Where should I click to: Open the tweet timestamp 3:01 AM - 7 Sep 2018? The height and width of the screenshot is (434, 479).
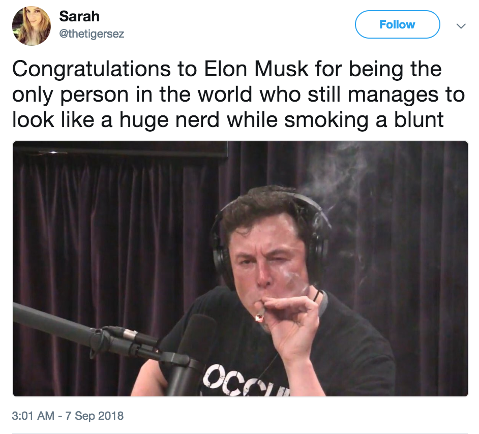(x=68, y=416)
